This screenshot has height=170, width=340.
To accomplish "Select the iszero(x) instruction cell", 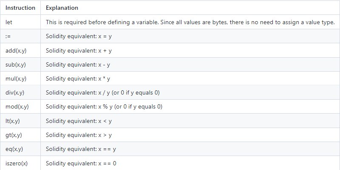I will (17, 163).
